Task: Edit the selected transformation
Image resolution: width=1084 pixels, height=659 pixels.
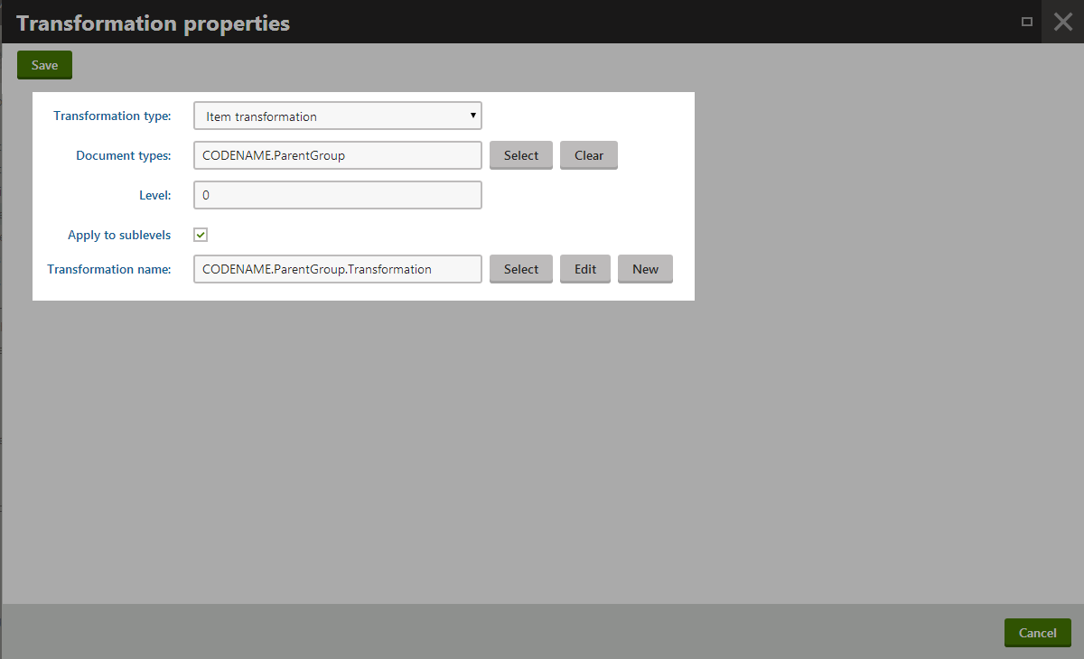Action: pos(585,269)
